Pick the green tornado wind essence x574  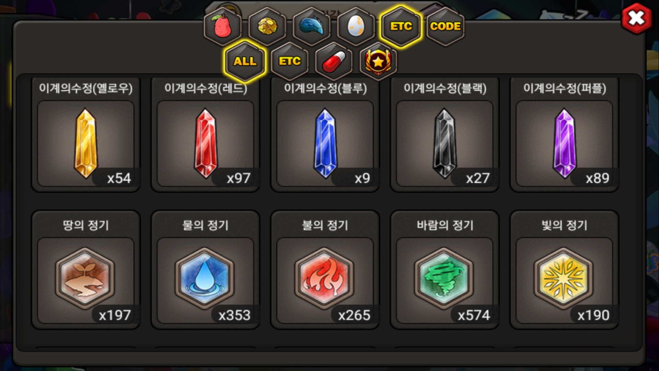click(x=444, y=270)
